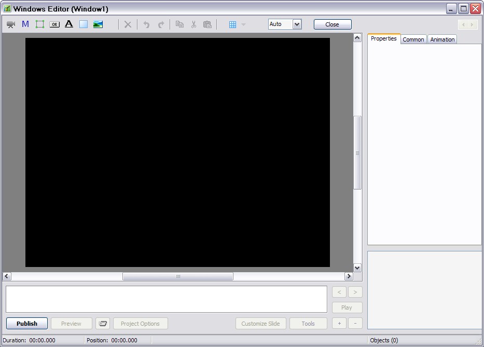Click the Close button in toolbar
Screen dimensions: 484x347
coord(333,24)
